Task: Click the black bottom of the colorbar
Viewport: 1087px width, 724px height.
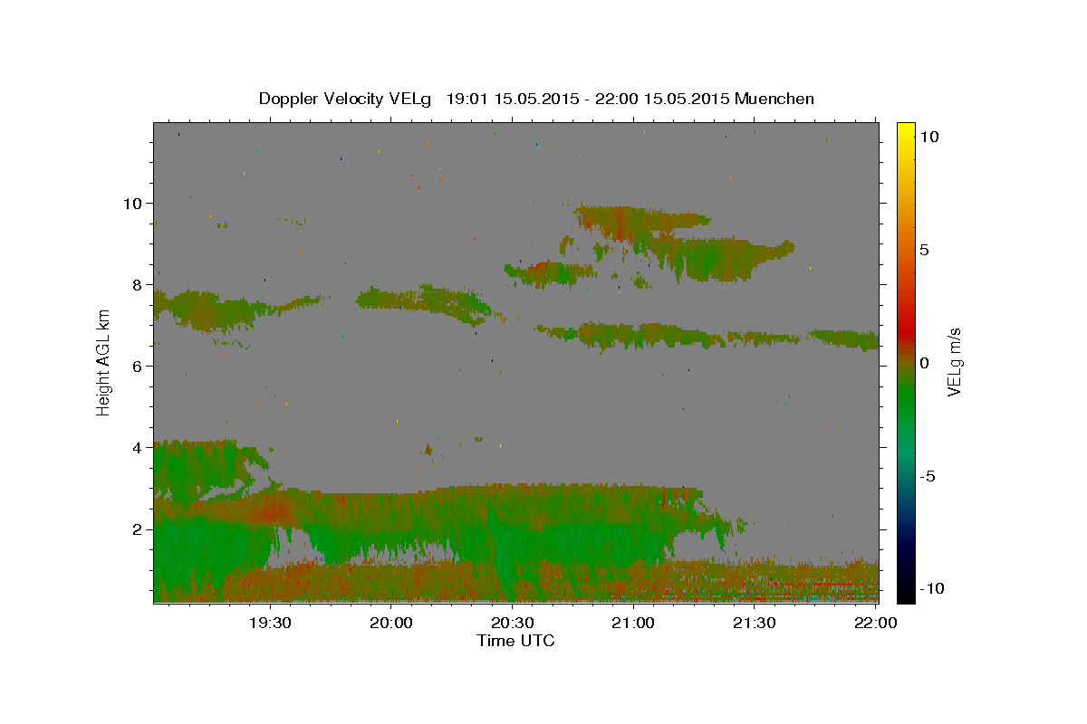Action: (x=905, y=593)
